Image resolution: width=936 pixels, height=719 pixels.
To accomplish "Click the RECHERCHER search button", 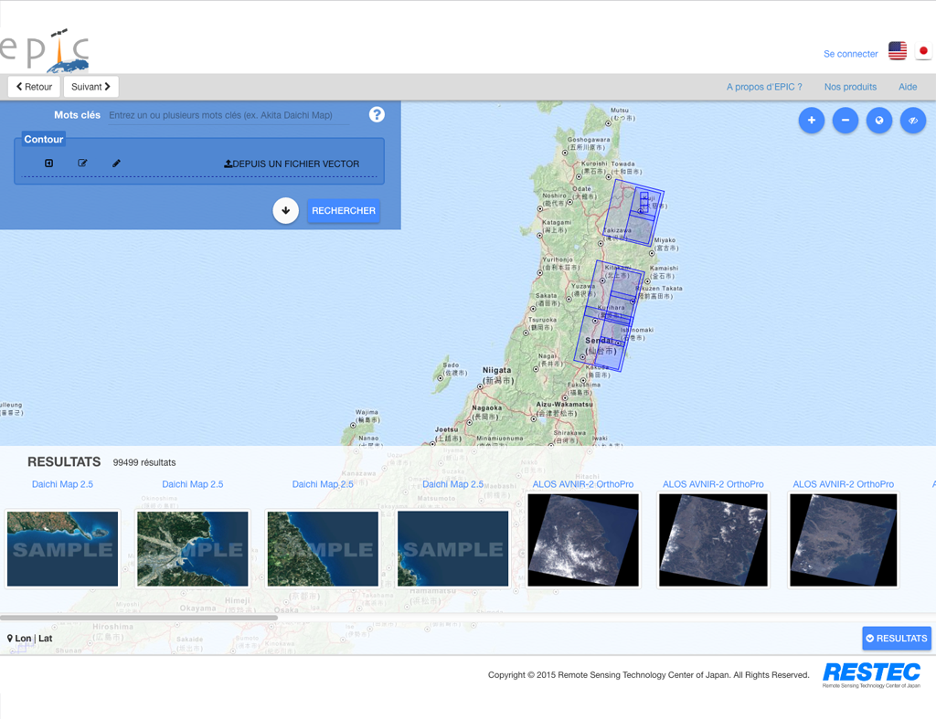I will point(344,211).
